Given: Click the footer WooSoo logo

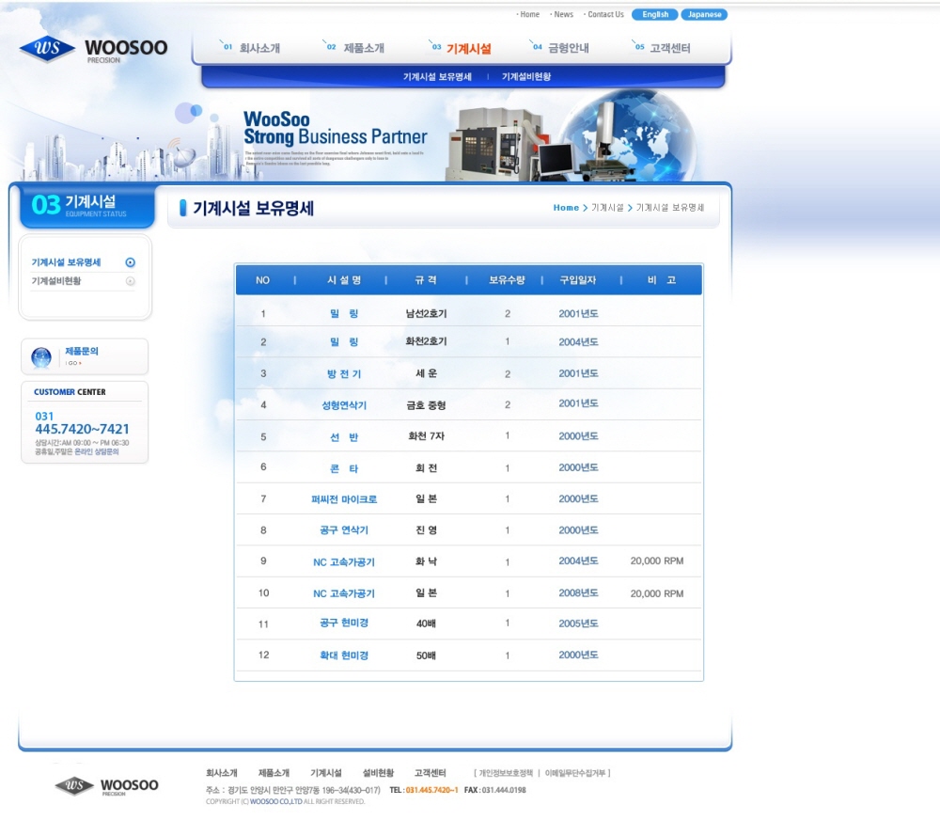Looking at the screenshot, I should (x=106, y=786).
